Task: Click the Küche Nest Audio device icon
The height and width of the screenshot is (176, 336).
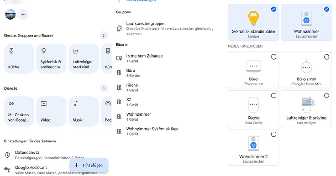Action: (x=253, y=105)
